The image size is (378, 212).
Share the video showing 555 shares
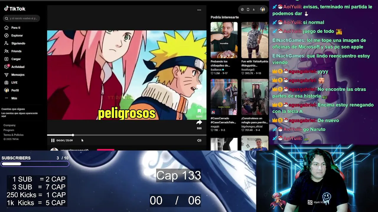click(x=199, y=122)
